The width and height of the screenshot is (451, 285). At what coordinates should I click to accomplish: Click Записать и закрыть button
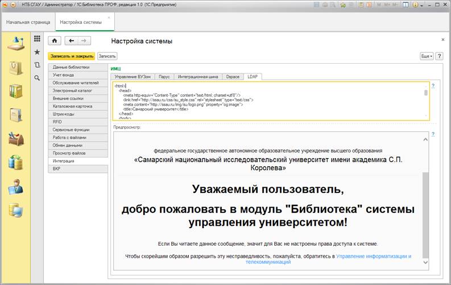point(71,56)
